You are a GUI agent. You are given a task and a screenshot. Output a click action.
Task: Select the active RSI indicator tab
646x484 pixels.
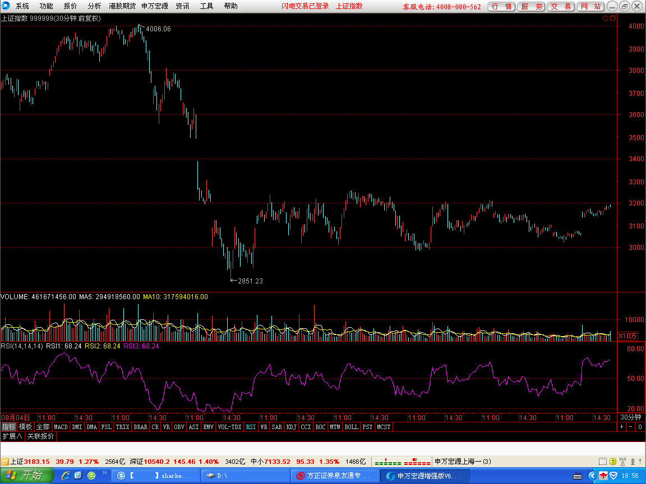coord(251,427)
